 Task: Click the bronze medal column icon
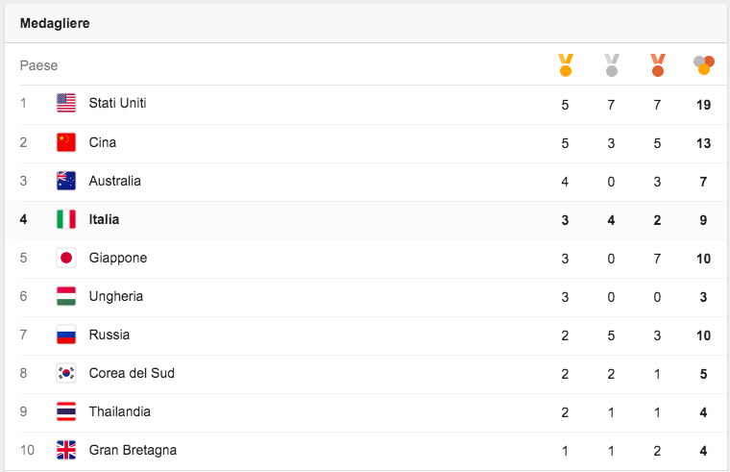[x=657, y=65]
